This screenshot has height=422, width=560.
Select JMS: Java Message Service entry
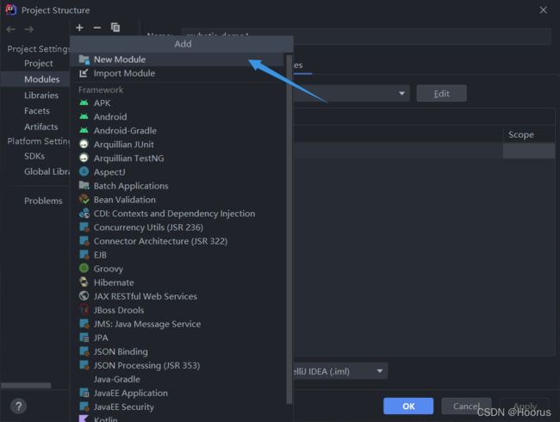pos(177,324)
